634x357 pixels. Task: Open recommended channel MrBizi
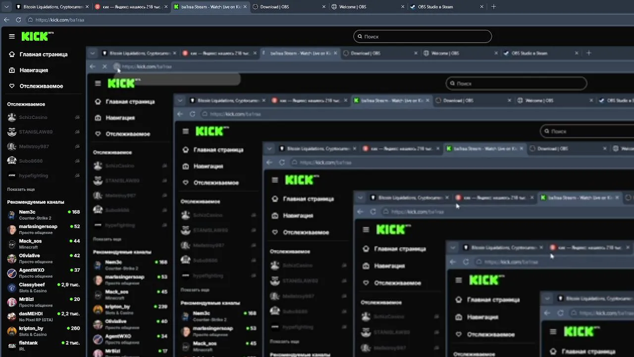click(43, 302)
